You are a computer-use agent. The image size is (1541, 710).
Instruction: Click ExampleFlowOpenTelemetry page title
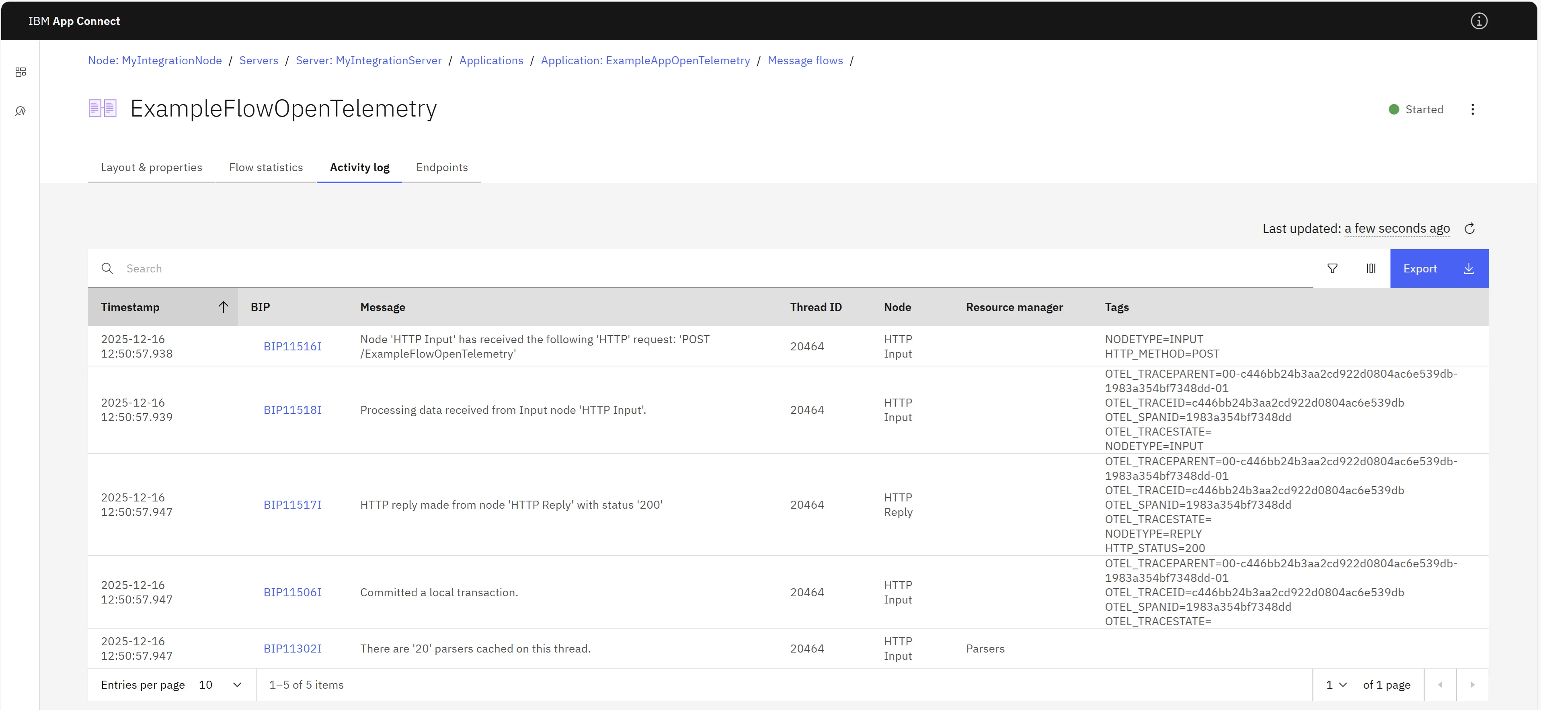(283, 108)
